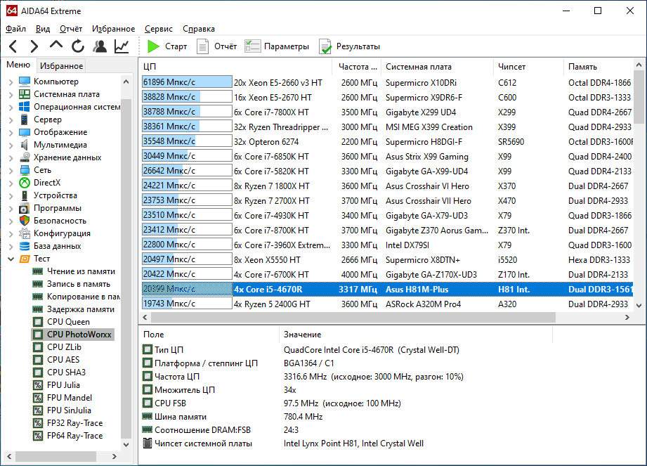Select the CPU Queen benchmark
The width and height of the screenshot is (647, 466).
tap(68, 321)
